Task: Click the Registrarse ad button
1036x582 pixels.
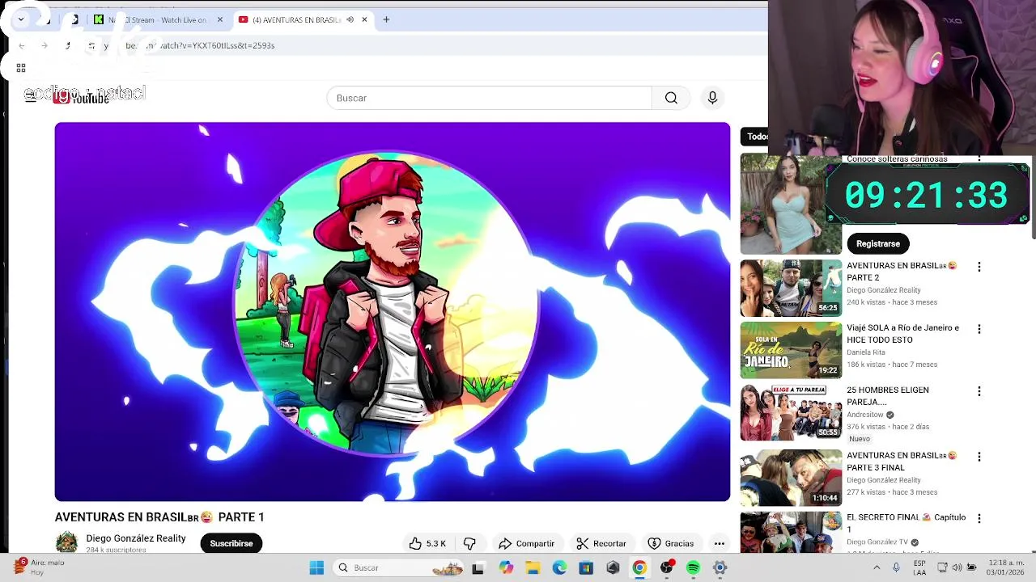Action: 878,243
